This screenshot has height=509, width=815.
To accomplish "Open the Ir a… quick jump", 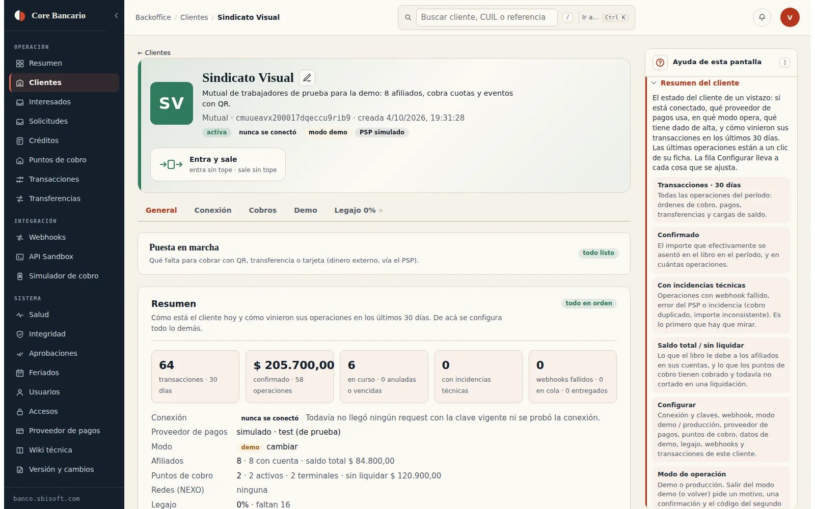I will point(605,17).
